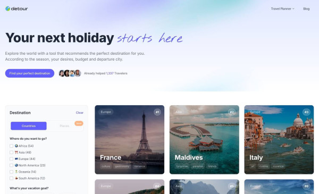Open the Maldives destination card
Image resolution: width=319 pixels, height=194 pixels.
click(204, 139)
